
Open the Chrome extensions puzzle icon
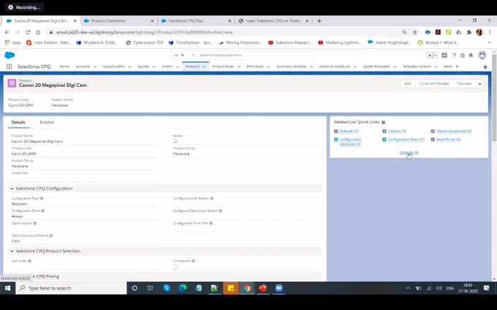click(468, 32)
